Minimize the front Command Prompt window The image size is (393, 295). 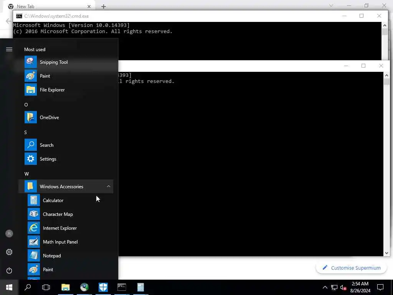coord(346,66)
